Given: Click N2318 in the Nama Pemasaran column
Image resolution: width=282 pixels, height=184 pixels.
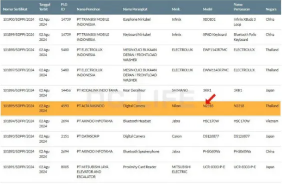Looking at the screenshot, I should click(x=239, y=106).
